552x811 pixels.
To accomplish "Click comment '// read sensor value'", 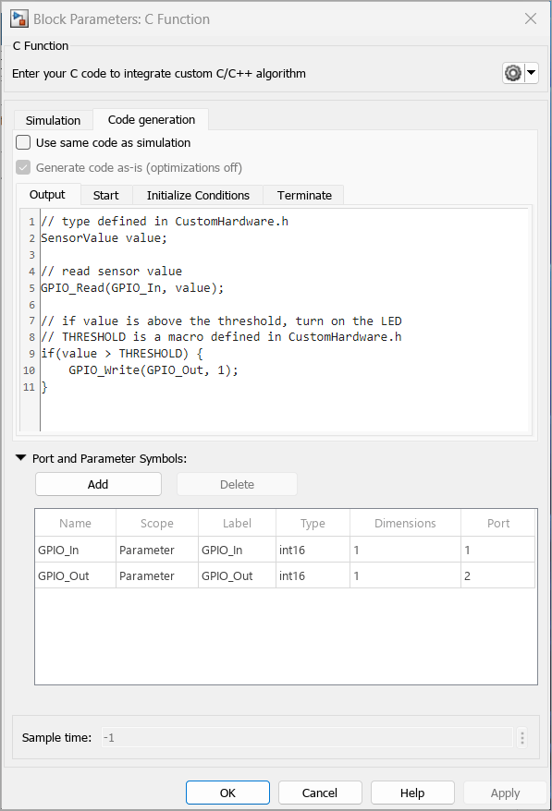I will pyautogui.click(x=111, y=271).
